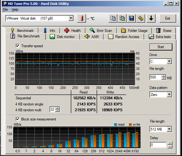Open the Extra tests tab
The height and width of the screenshot is (156, 182).
[160, 37]
